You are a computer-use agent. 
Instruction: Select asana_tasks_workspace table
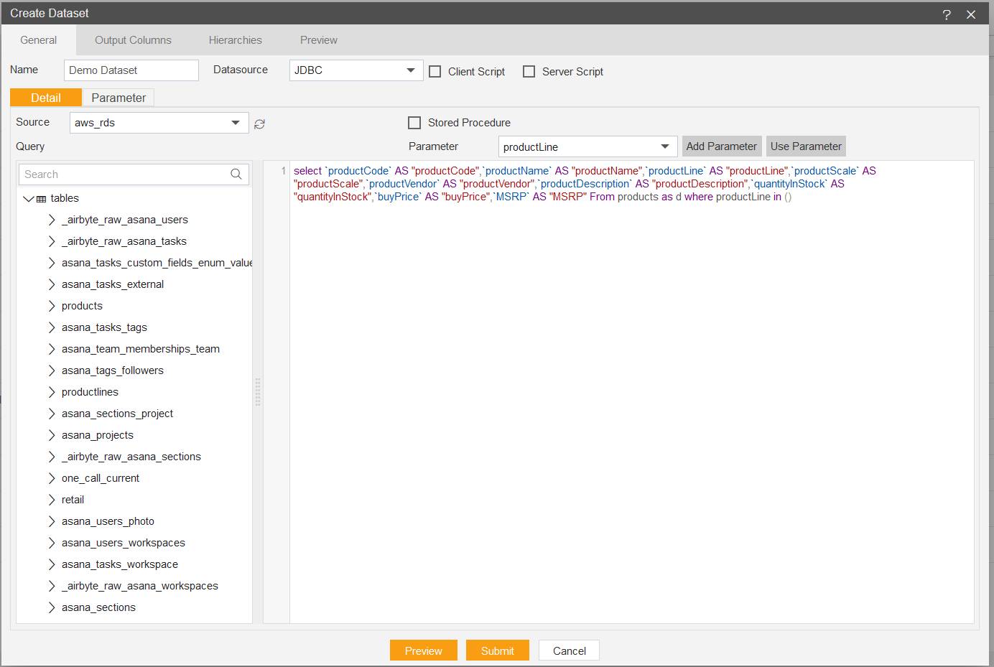[120, 564]
